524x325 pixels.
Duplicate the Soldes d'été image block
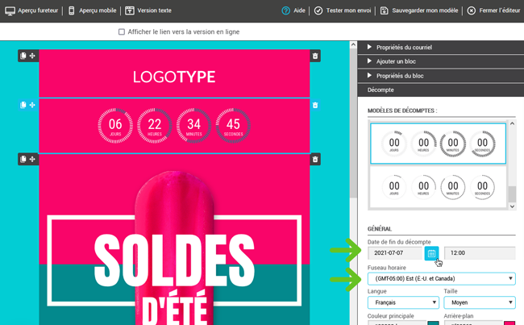23,160
